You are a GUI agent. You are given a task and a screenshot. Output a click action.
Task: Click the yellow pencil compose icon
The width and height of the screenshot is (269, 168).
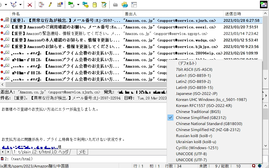50,5
